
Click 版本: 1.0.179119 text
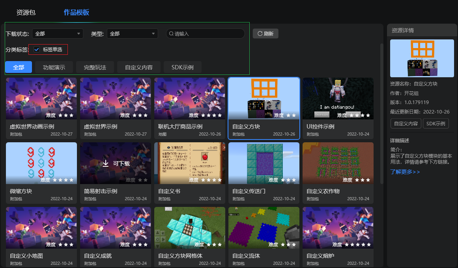click(x=409, y=102)
